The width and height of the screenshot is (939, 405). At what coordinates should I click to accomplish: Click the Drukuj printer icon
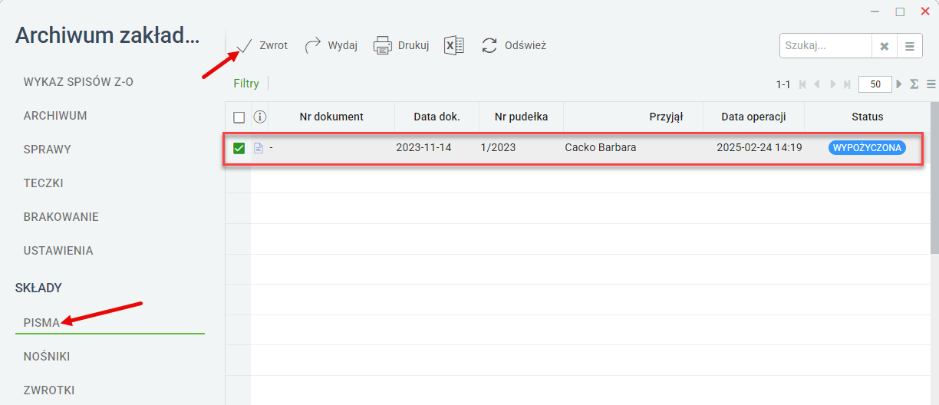click(383, 46)
